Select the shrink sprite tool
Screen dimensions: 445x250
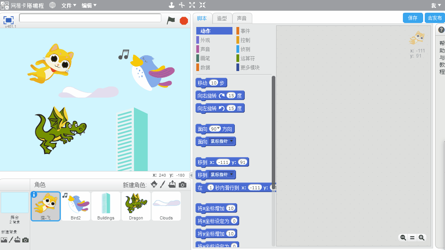[x=202, y=5]
